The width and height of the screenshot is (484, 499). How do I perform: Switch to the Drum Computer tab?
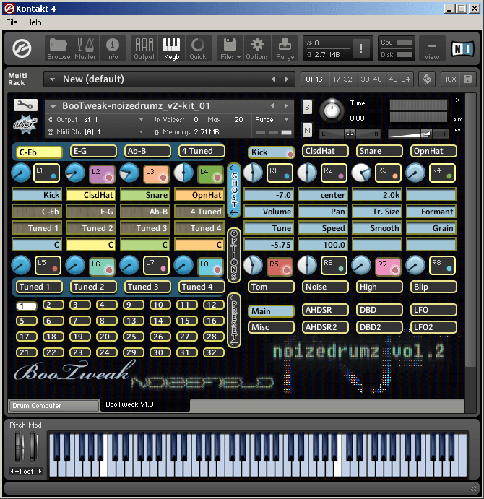(x=53, y=406)
